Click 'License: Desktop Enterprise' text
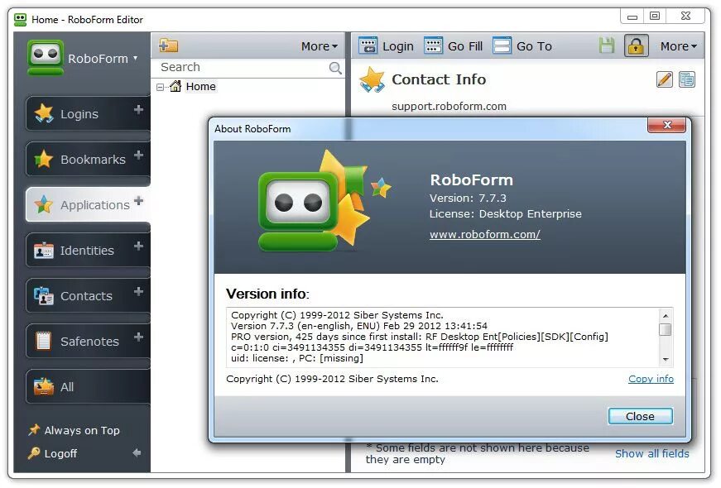The image size is (721, 488). click(x=505, y=213)
